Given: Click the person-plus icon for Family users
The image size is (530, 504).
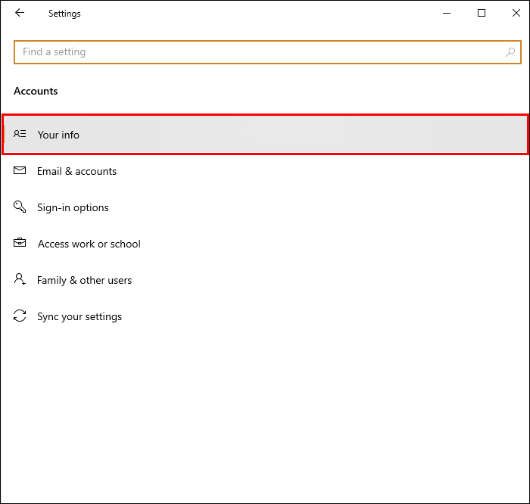Looking at the screenshot, I should click(x=20, y=280).
